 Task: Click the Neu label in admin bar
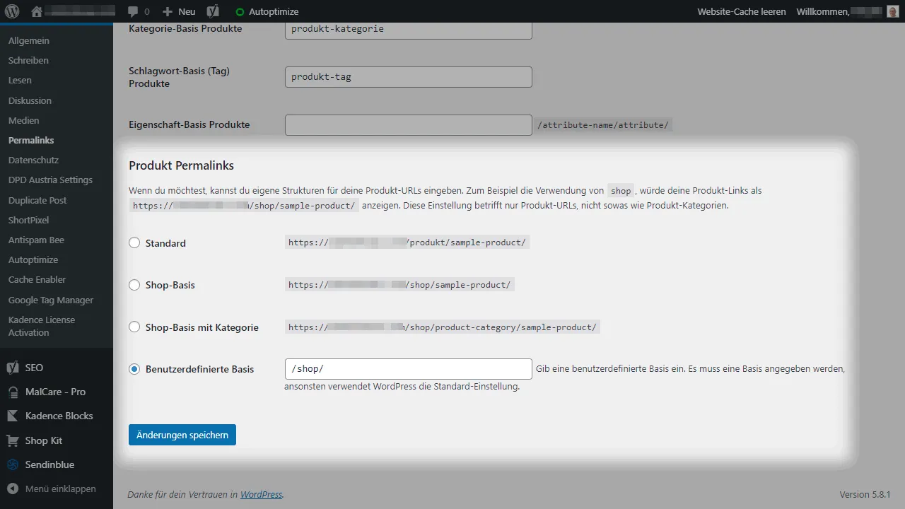click(187, 12)
